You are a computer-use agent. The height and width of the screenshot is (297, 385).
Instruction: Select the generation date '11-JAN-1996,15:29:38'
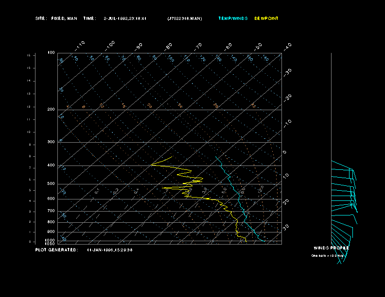[110, 250]
